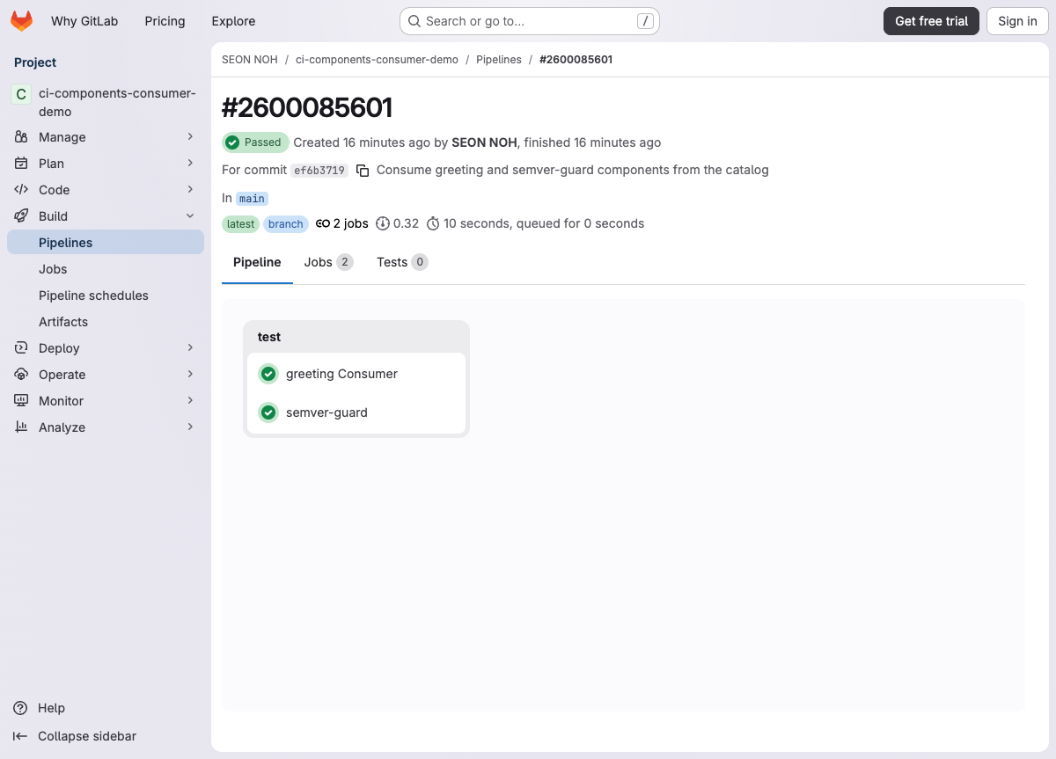
Task: Open the ef6b3719 commit link
Action: coord(319,171)
